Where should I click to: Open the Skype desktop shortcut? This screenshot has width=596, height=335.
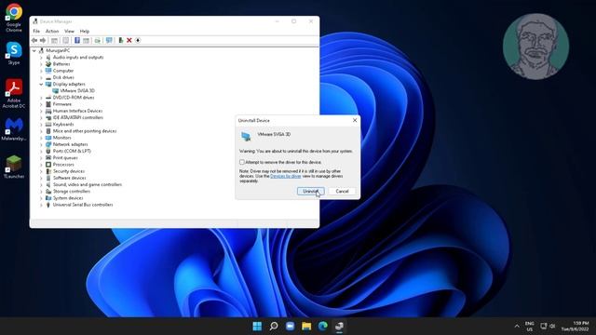pyautogui.click(x=14, y=54)
